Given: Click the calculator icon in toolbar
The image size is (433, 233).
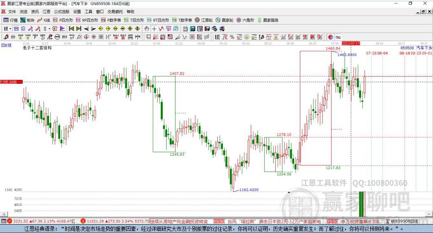Looking at the screenshot, I should tap(192, 29).
